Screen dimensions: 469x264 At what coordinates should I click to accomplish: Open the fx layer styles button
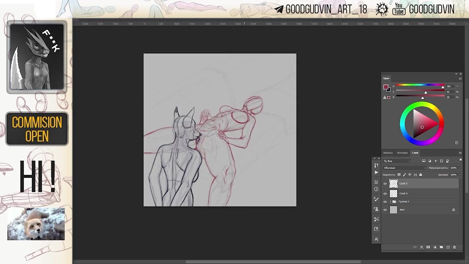click(422, 247)
